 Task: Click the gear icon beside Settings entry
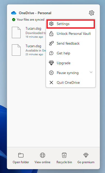(51, 24)
